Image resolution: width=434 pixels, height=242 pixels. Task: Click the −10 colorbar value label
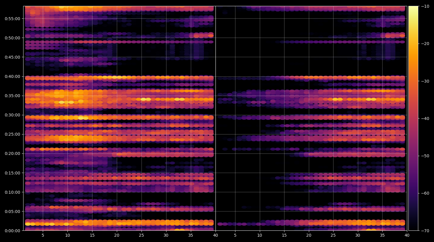pyautogui.click(x=425, y=6)
